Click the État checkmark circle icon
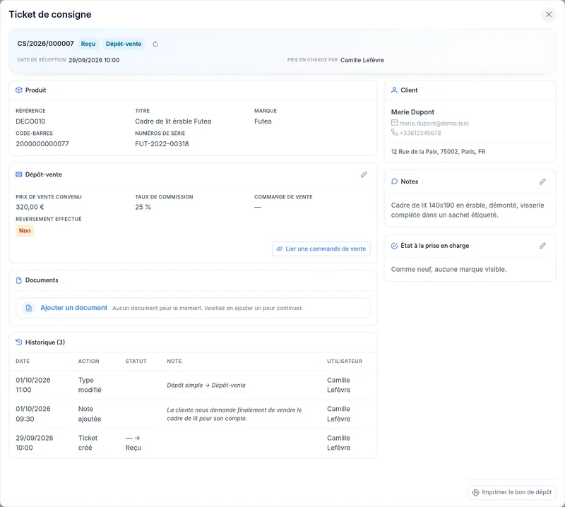The width and height of the screenshot is (565, 507). click(394, 246)
